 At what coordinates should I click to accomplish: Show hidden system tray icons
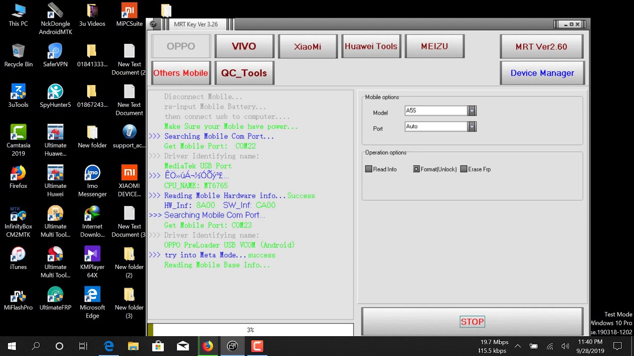pyautogui.click(x=518, y=346)
